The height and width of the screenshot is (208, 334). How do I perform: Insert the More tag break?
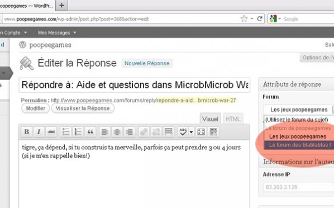click(x=169, y=132)
